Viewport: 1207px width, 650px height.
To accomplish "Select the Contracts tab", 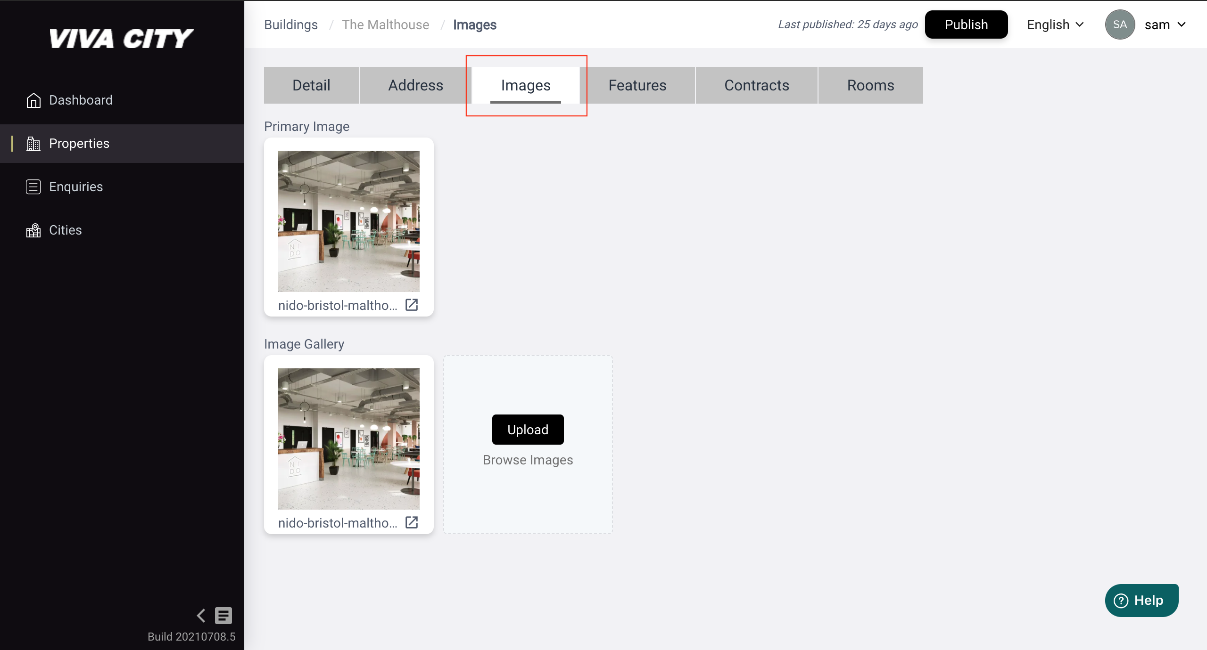I will pyautogui.click(x=756, y=85).
